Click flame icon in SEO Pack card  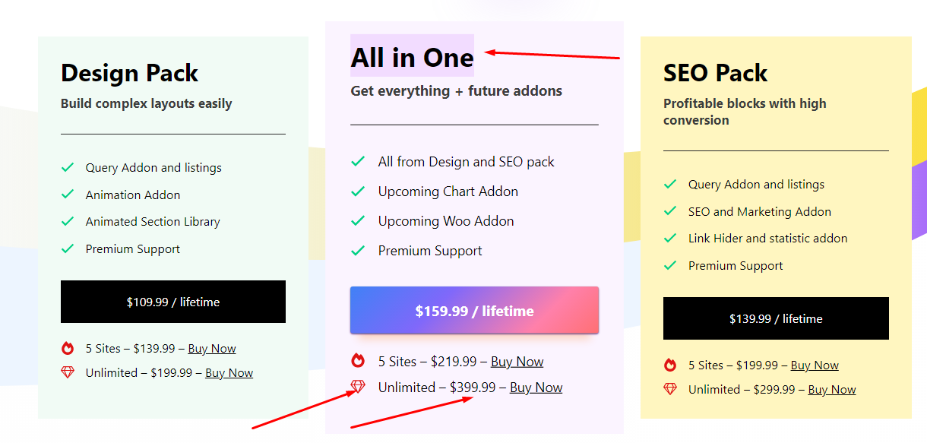click(670, 365)
